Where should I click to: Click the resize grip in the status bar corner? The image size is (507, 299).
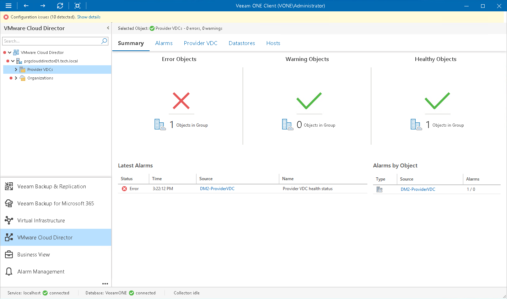504,296
